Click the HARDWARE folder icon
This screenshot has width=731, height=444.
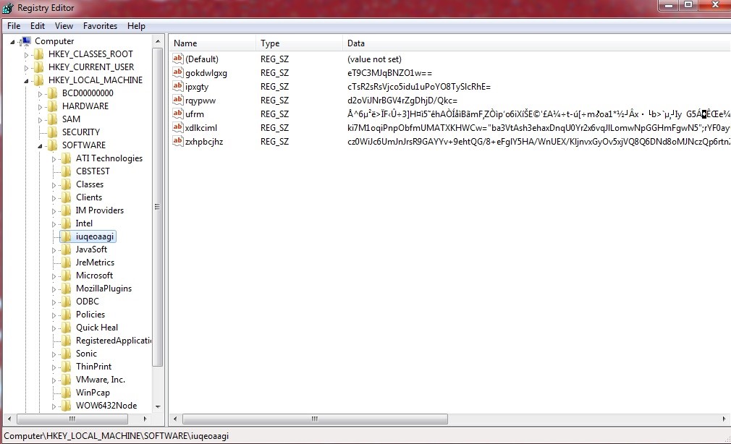pos(53,106)
